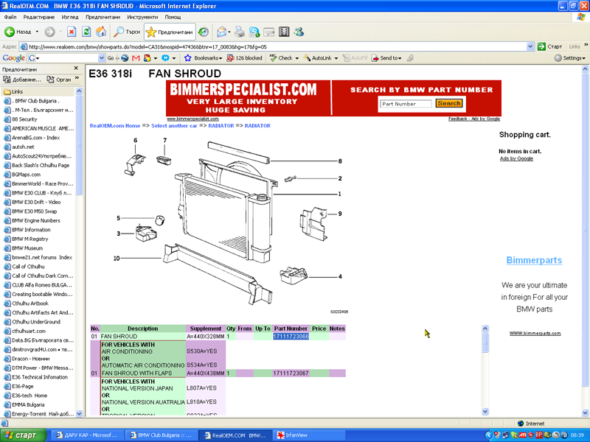Viewport: 590px width, 442px height.
Task: Click the Print icon
Action: [239, 32]
